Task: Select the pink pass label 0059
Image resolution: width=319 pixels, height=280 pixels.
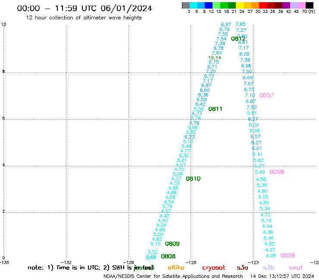Action: [x=288, y=255]
